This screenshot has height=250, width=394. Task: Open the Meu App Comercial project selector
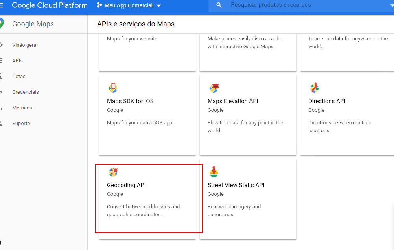click(129, 5)
